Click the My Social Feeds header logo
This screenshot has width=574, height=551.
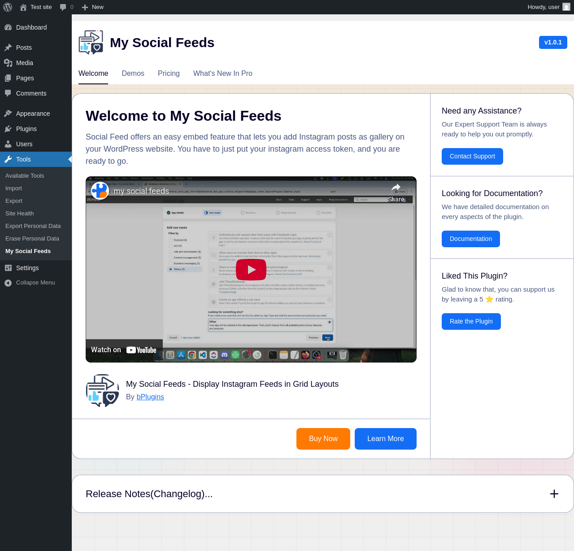(x=91, y=43)
